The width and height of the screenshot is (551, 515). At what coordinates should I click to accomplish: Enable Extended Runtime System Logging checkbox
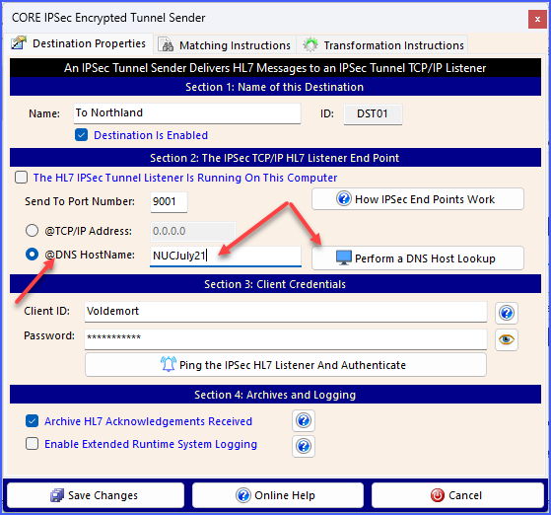coord(32,444)
